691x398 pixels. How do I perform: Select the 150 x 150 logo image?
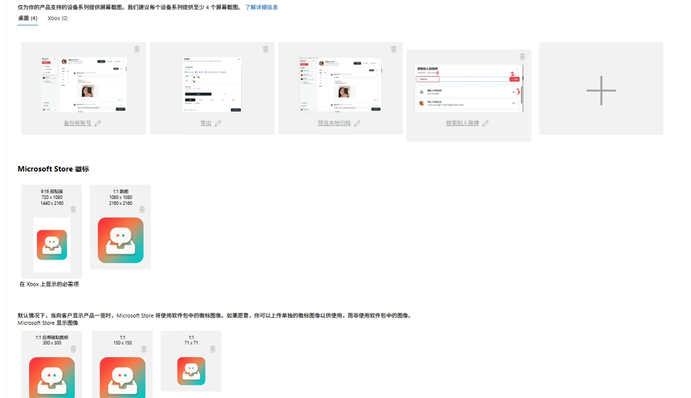click(122, 377)
